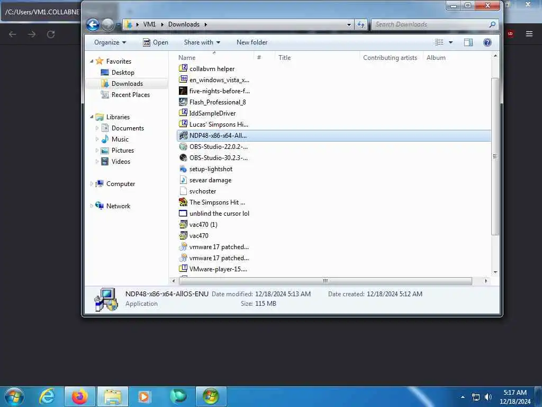Open Firefox from the taskbar
This screenshot has width=542, height=407.
79,396
